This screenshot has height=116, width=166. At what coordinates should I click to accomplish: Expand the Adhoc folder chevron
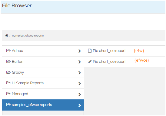(x=80, y=51)
